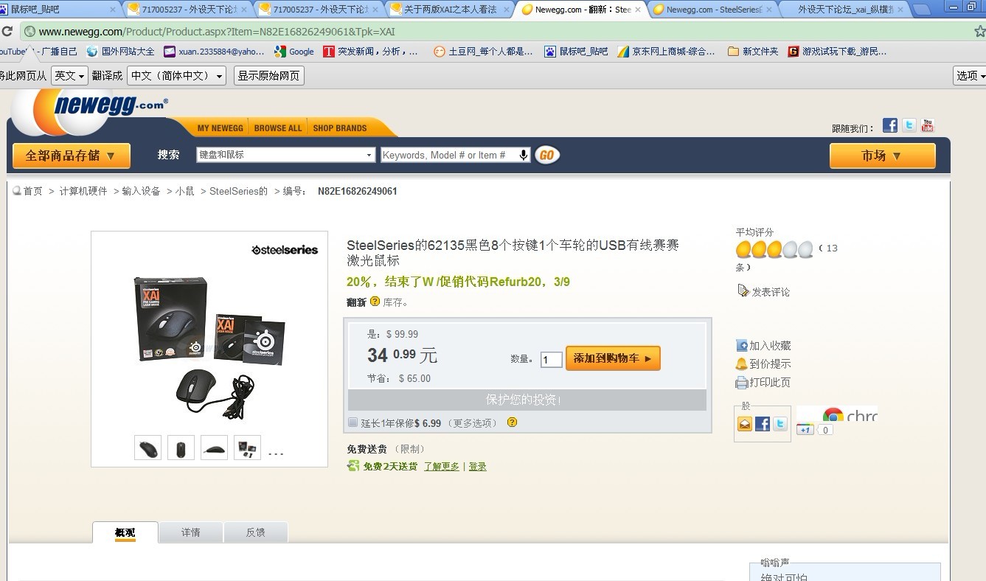Switch to the 关于两版XAI之本人看法 browser tab
The width and height of the screenshot is (986, 581).
pyautogui.click(x=450, y=10)
